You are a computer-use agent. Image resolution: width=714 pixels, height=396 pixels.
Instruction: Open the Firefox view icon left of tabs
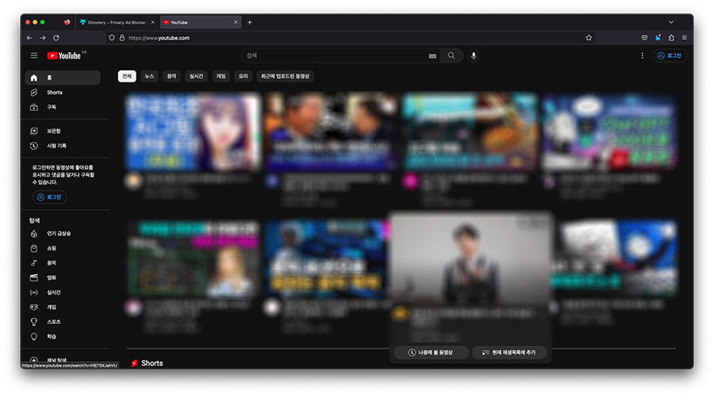67,22
